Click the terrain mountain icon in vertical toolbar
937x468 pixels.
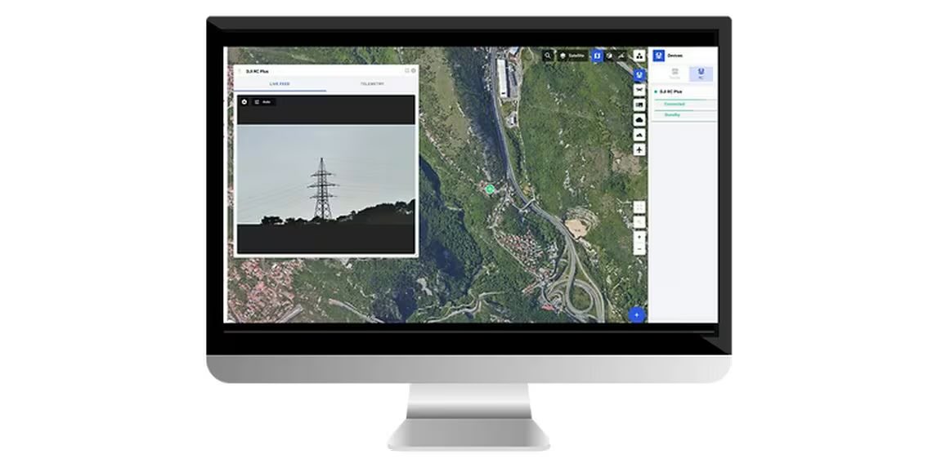tap(639, 135)
